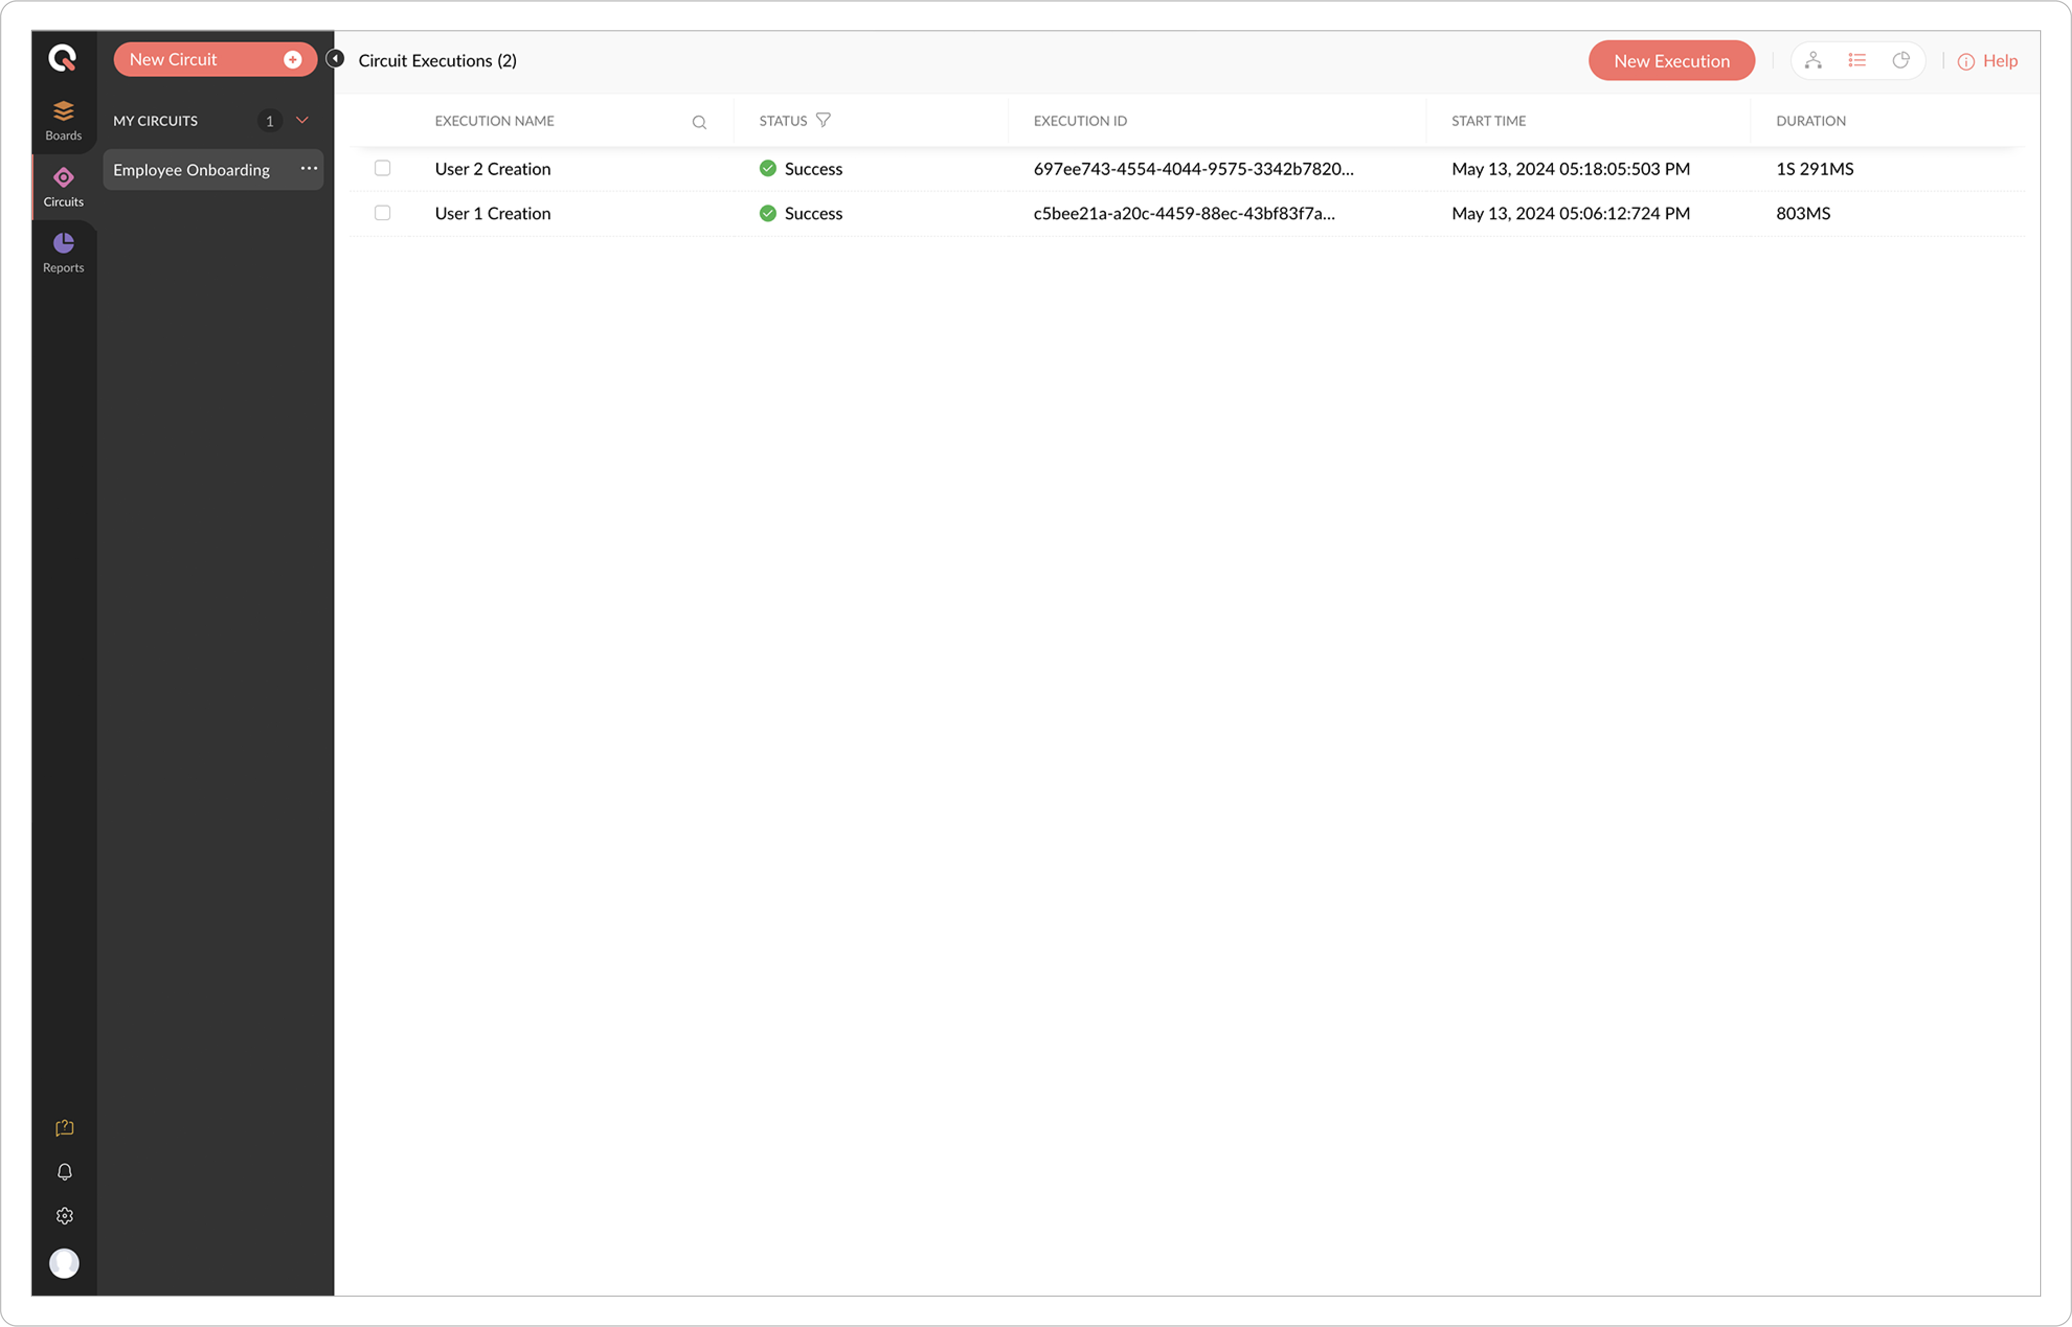
Task: Open Employee Onboarding more options
Action: [309, 169]
